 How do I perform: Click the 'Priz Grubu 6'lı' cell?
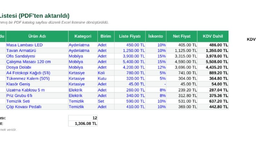tap(37, 96)
